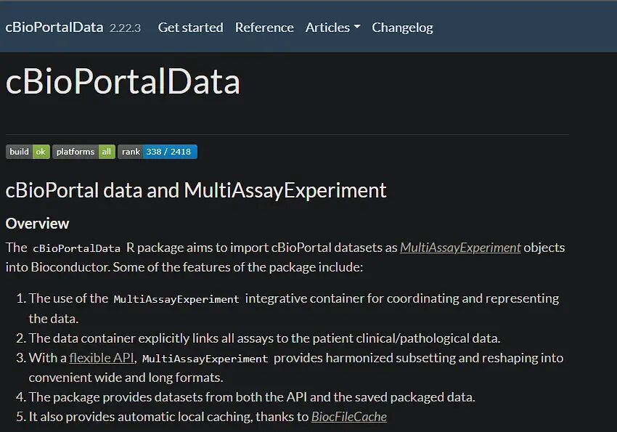Click list item 4 about saved packaged data

pos(252,397)
